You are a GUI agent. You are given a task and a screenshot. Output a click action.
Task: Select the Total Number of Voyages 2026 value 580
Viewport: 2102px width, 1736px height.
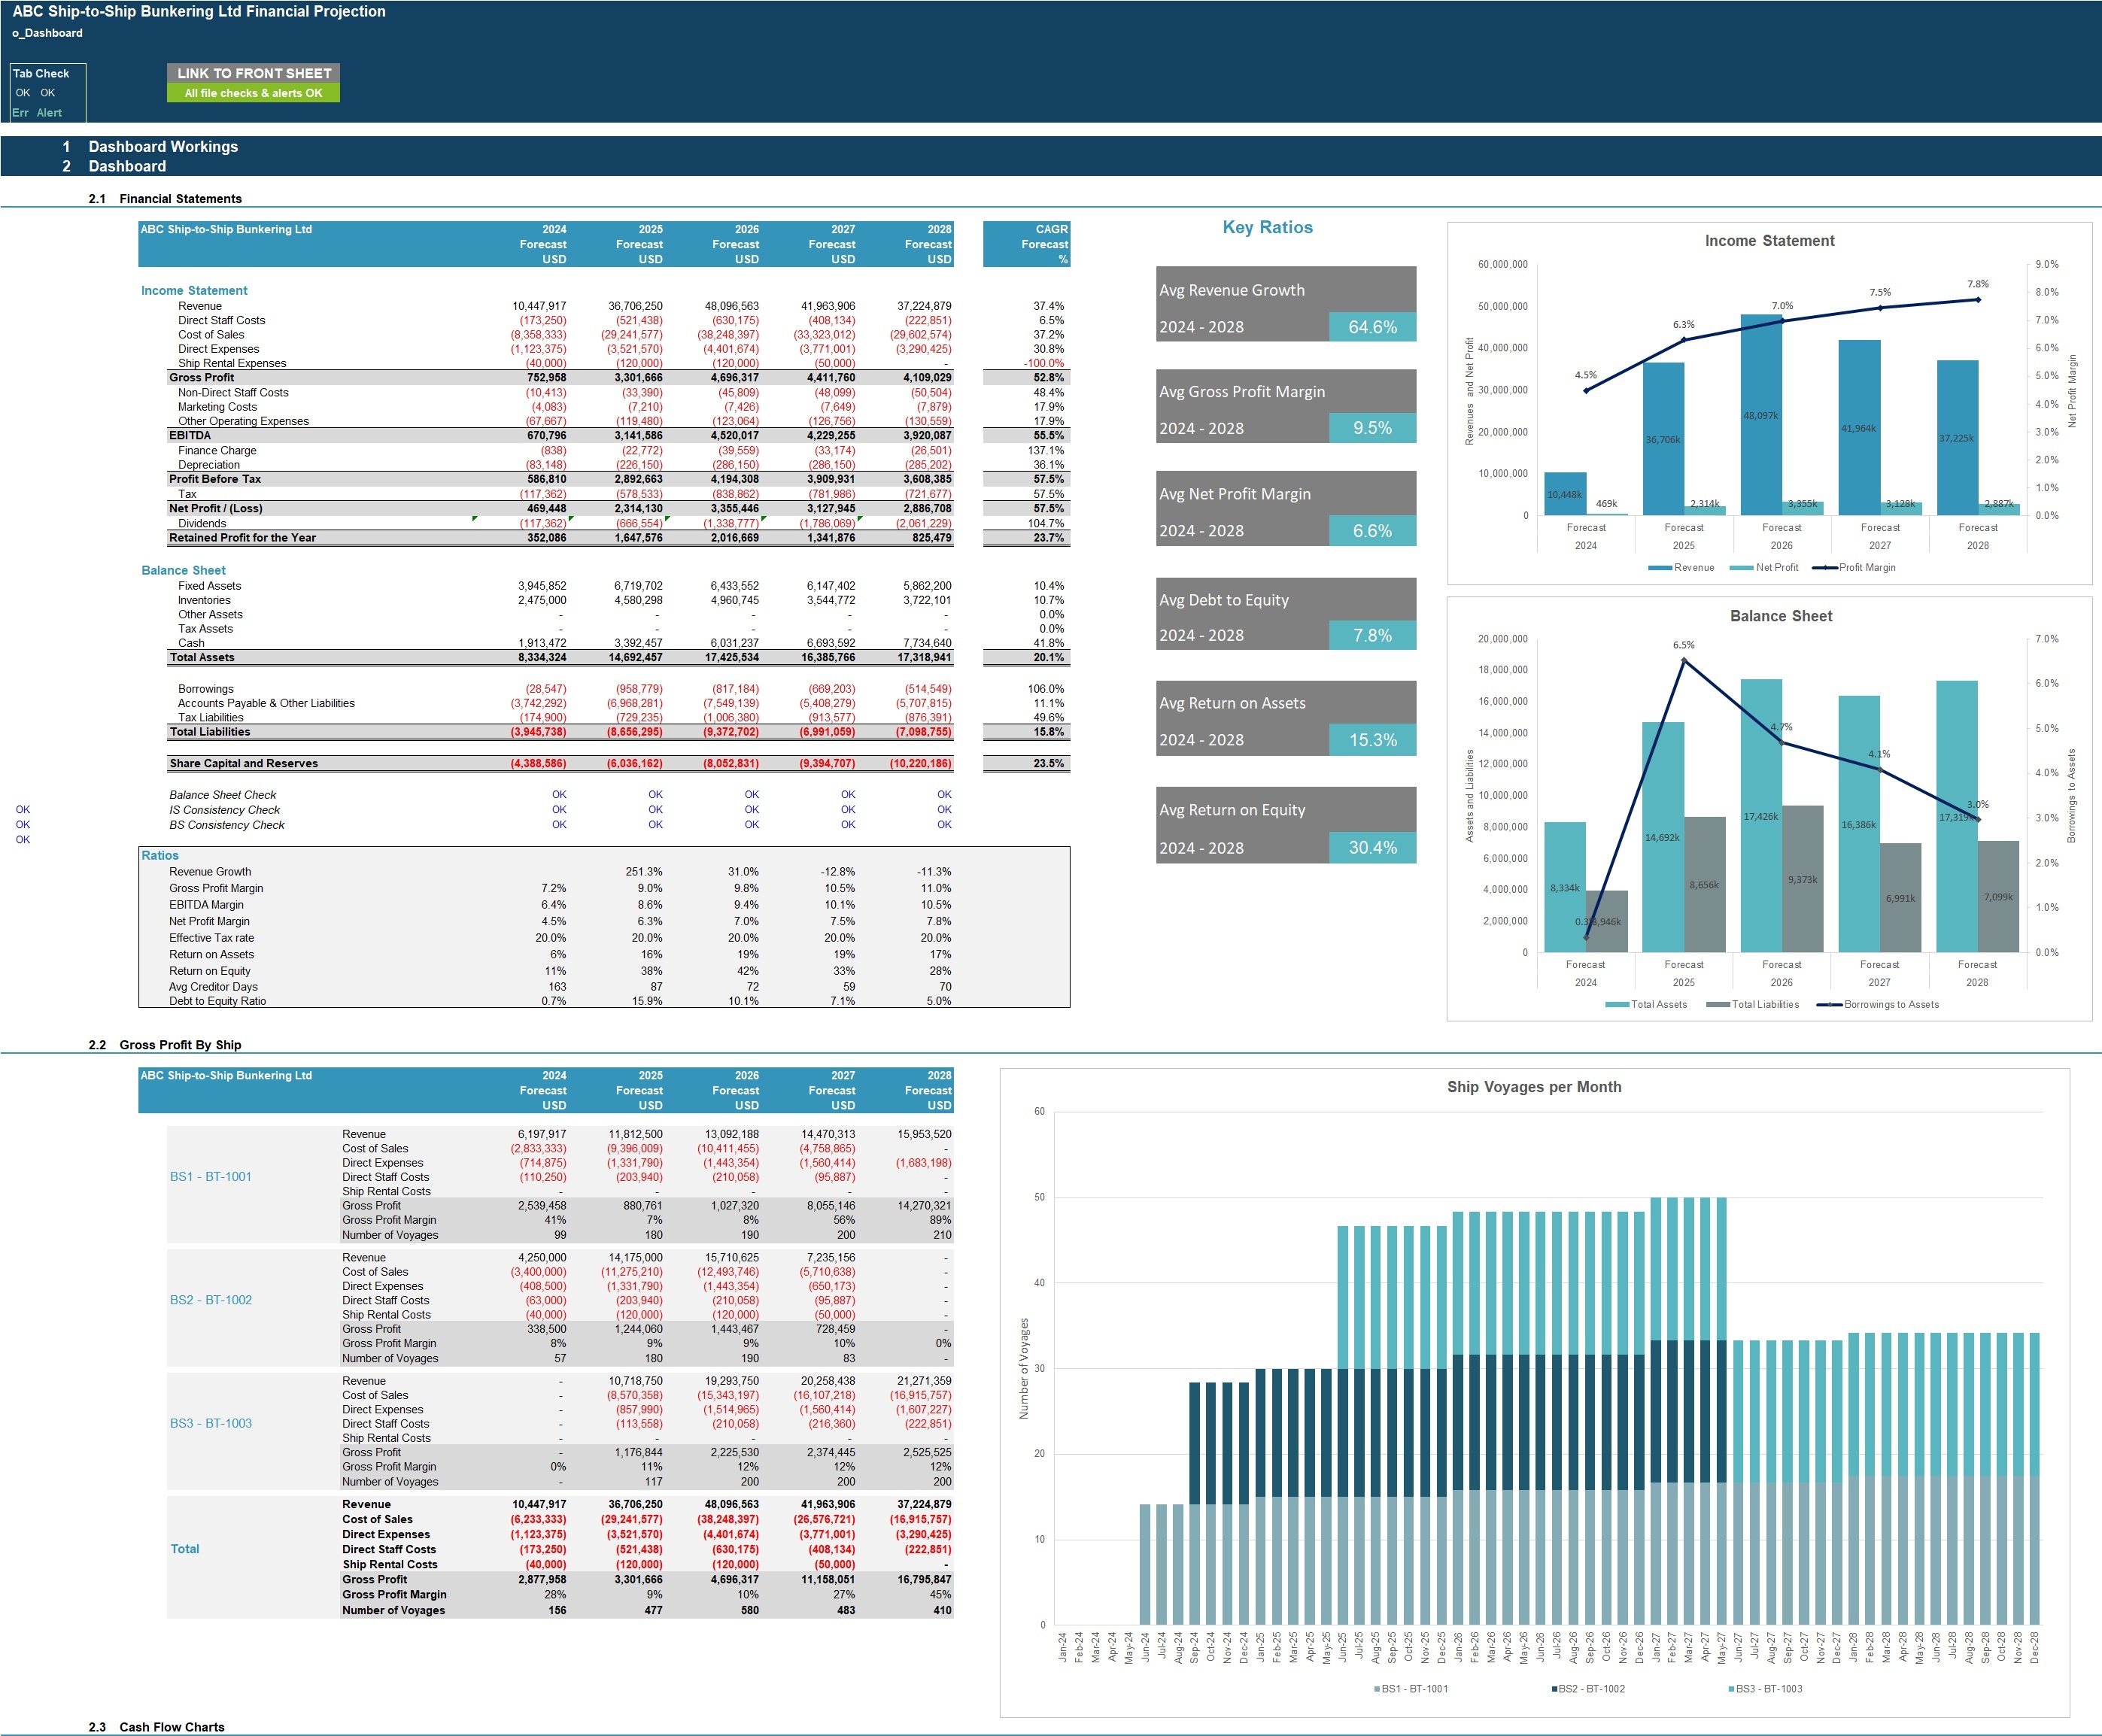[749, 1611]
